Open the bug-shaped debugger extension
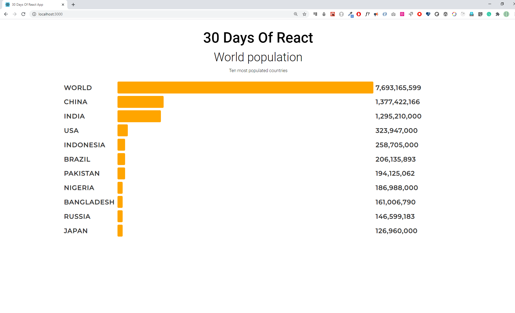The image size is (515, 313). pyautogui.click(x=324, y=14)
